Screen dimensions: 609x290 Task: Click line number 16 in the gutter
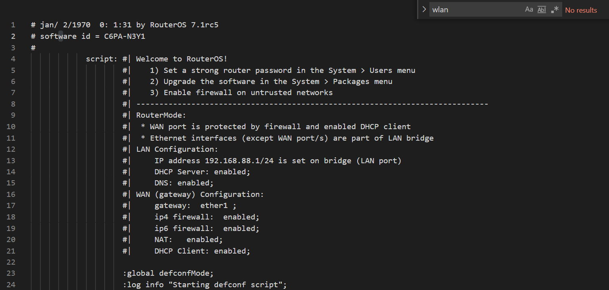(x=11, y=195)
